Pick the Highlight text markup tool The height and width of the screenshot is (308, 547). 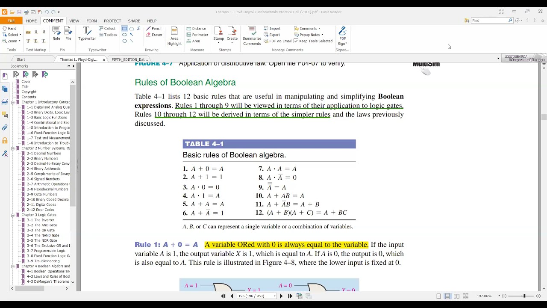28,32
